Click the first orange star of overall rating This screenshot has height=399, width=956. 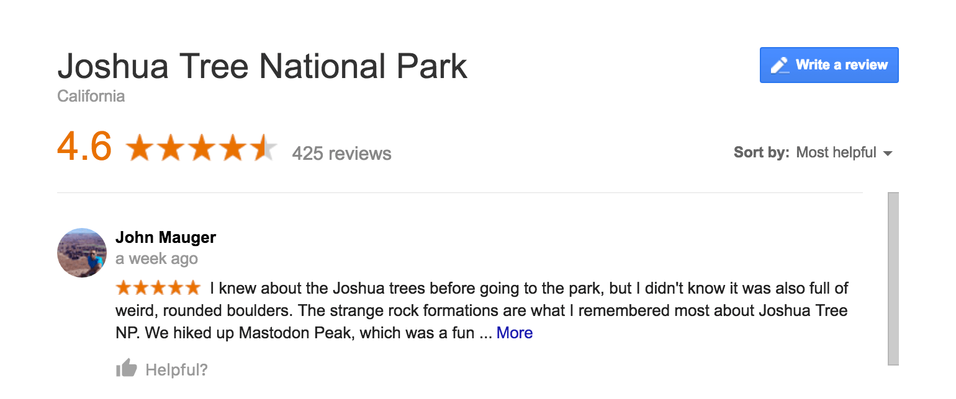140,149
